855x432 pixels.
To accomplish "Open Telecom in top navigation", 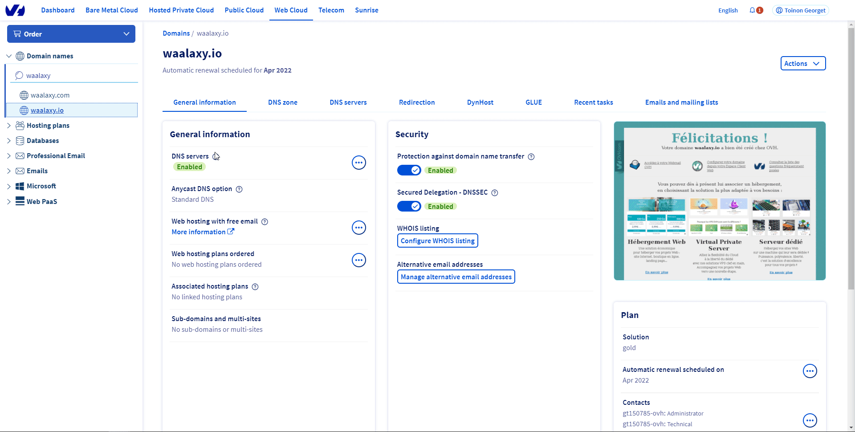I will (331, 10).
